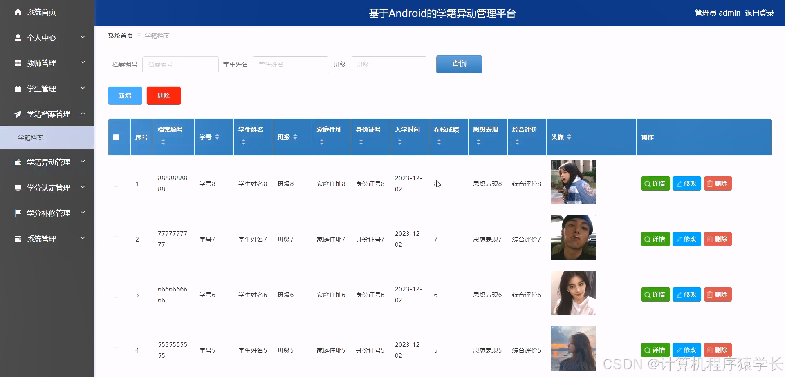Viewport: 785px width, 377px height.
Task: Collapse the 学籍档案管理 menu section
Action: (83, 114)
